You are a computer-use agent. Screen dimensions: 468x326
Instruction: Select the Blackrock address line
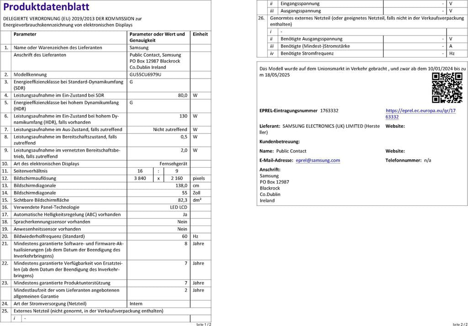coord(270,188)
